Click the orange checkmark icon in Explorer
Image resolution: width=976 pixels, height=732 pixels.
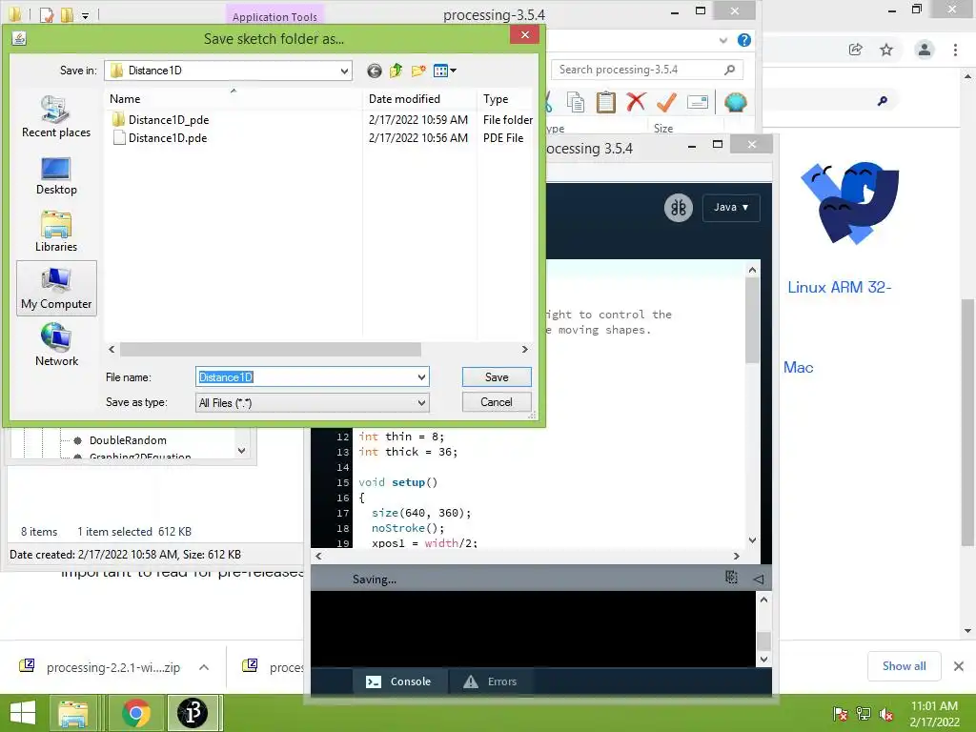pyautogui.click(x=666, y=102)
